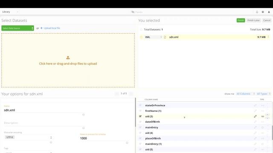
Task: Select the uid (5) column name
Action: pyautogui.click(x=149, y=149)
